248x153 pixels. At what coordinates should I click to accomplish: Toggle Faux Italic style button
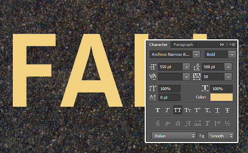click(167, 110)
